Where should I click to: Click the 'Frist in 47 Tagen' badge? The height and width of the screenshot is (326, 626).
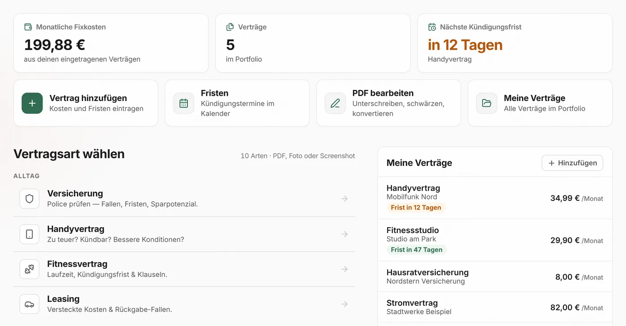click(x=417, y=250)
